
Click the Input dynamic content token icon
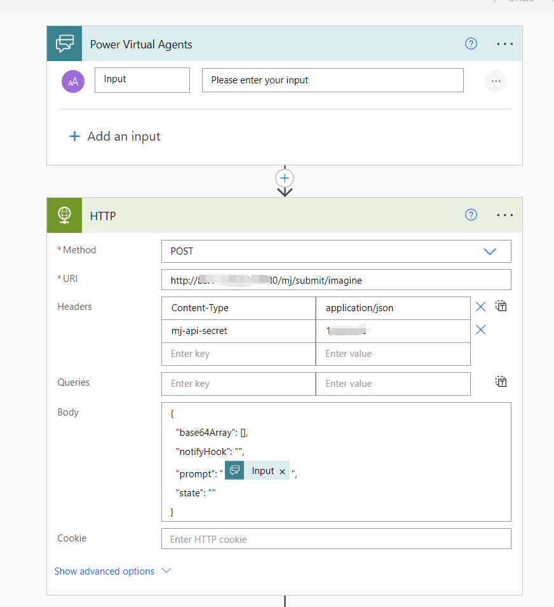[234, 470]
